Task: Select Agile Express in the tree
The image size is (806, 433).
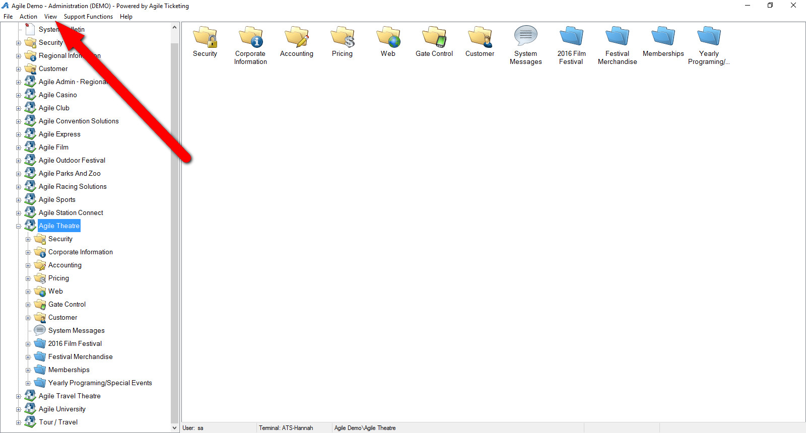Action: click(x=59, y=134)
